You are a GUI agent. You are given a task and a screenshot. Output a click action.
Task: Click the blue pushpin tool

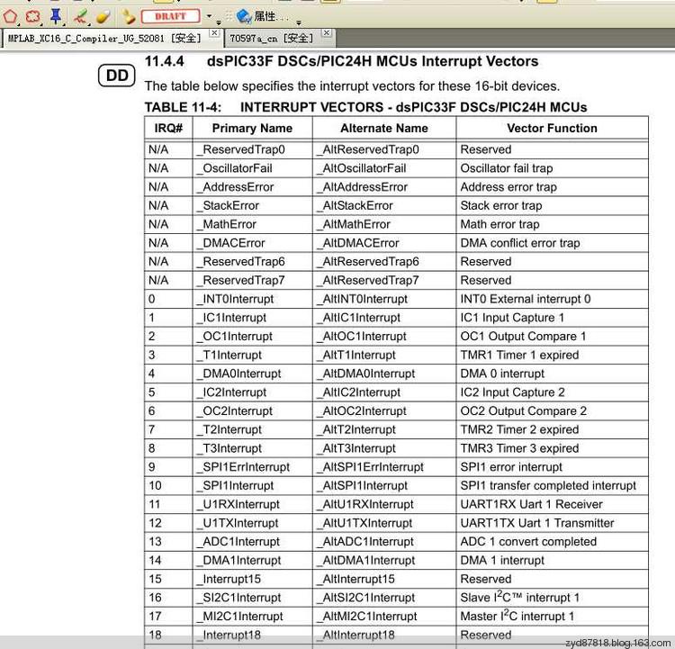pos(56,16)
